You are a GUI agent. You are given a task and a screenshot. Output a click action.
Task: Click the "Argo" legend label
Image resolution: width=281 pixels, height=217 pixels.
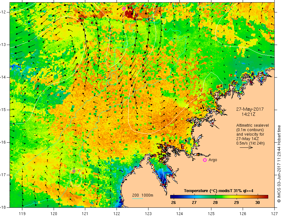pyautogui.click(x=213, y=160)
